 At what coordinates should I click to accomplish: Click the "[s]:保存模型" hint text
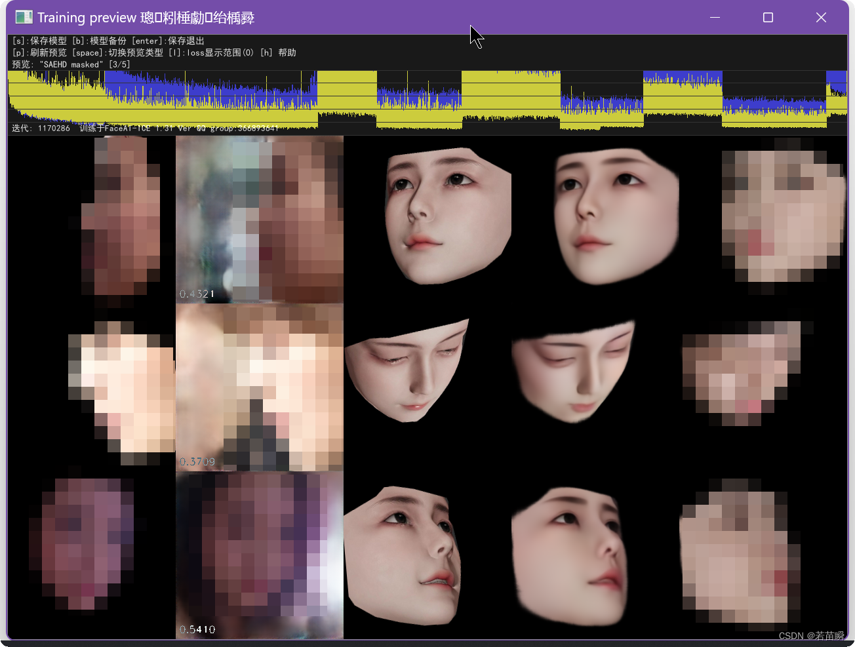coord(39,41)
